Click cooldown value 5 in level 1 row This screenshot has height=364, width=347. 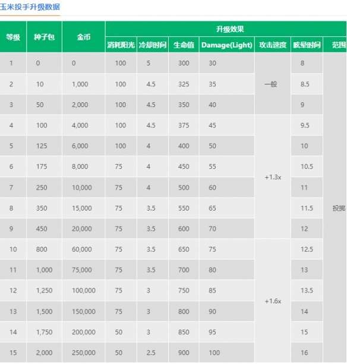pyautogui.click(x=149, y=63)
